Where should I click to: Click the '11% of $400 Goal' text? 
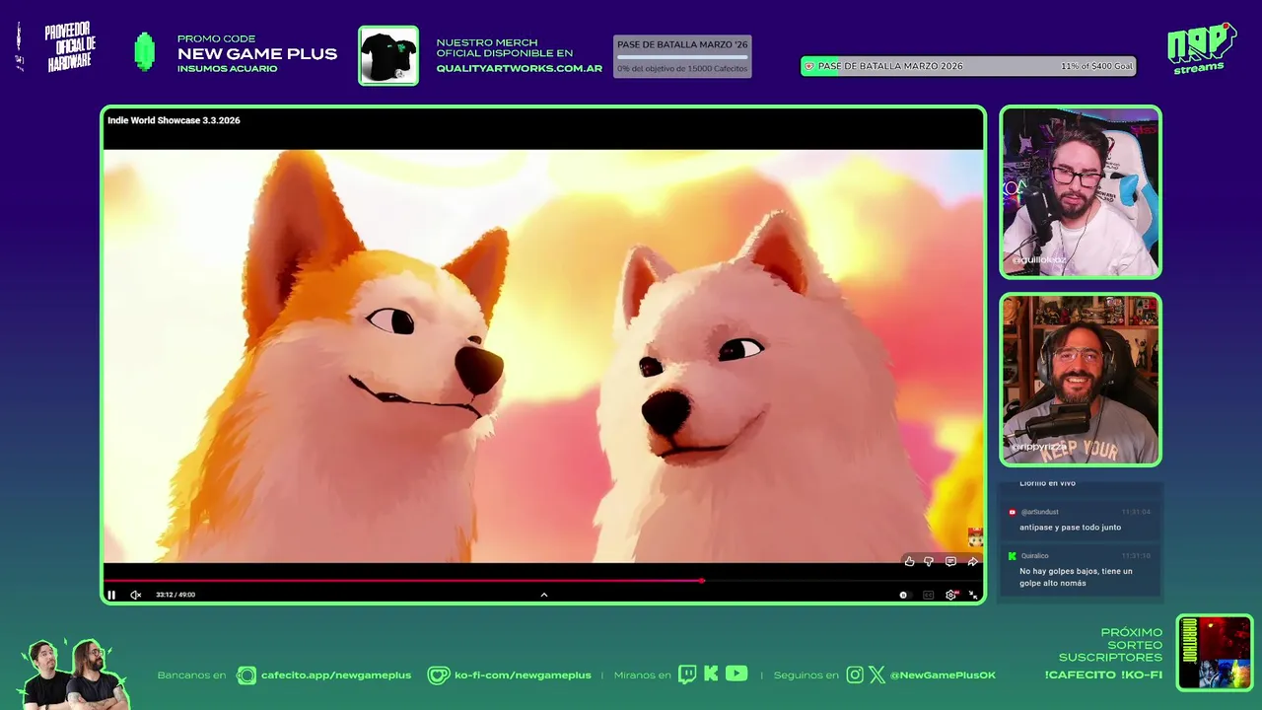pyautogui.click(x=1096, y=66)
